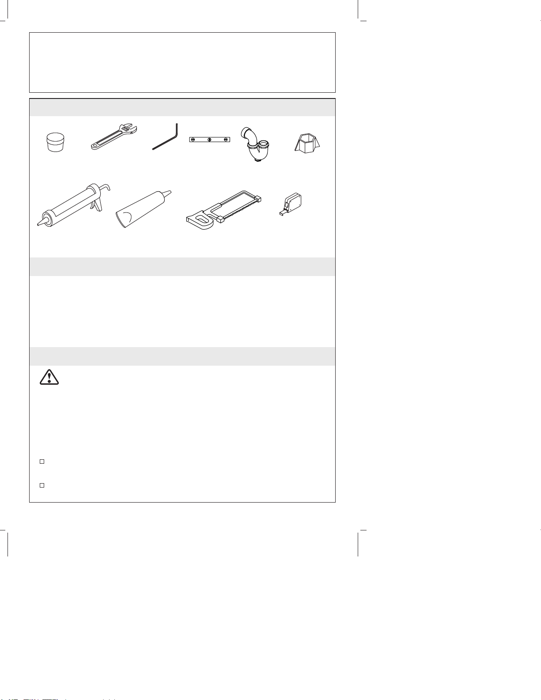Select the hexagonal socket tool icon
This screenshot has width=541, height=700.
coord(308,142)
